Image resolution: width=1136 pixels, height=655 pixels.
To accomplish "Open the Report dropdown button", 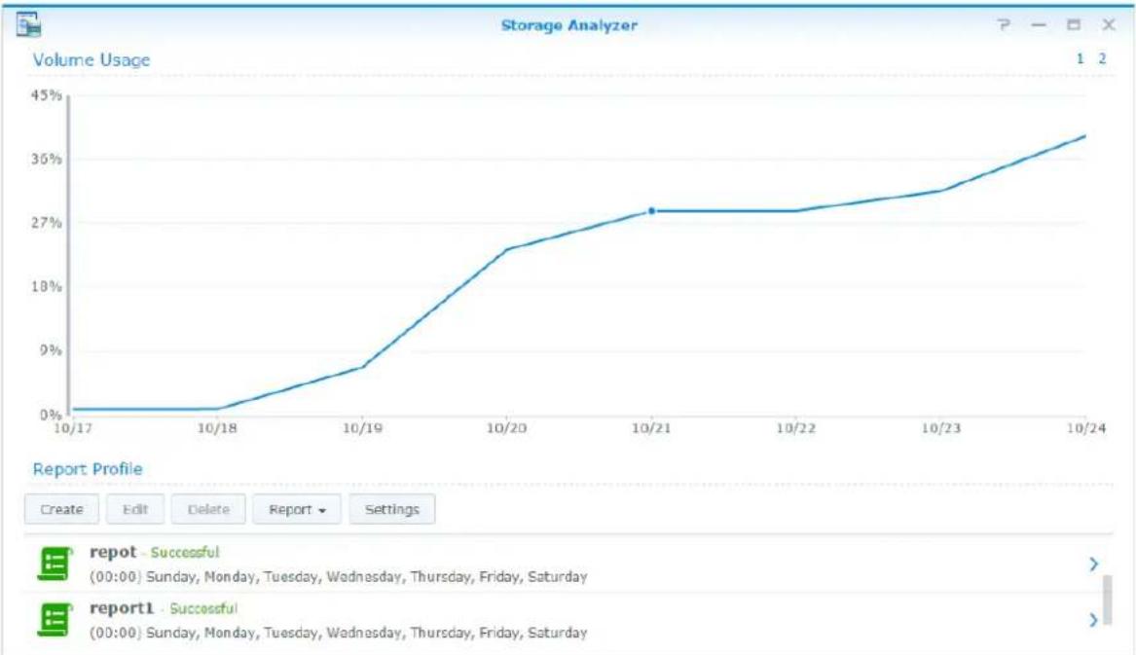I will 297,509.
